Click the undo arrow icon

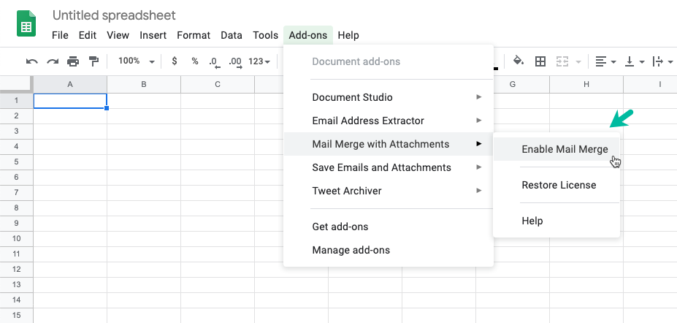point(31,61)
